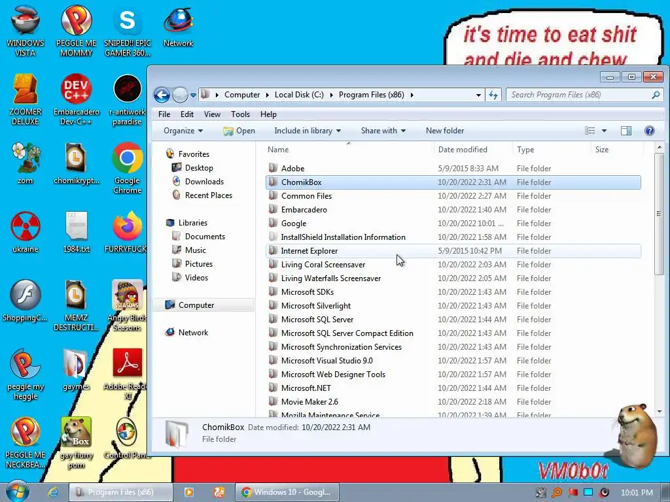Open the Help menu

point(268,114)
